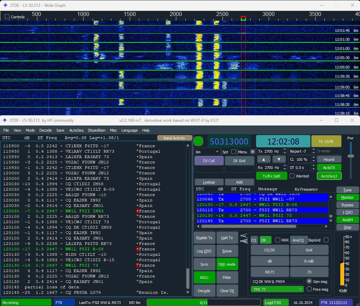Toggle the Tx/Rx Split button

coord(271,176)
